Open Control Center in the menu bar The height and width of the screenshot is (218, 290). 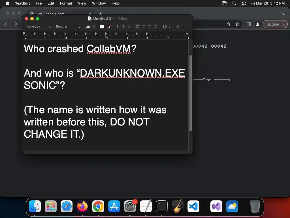[x=244, y=3]
